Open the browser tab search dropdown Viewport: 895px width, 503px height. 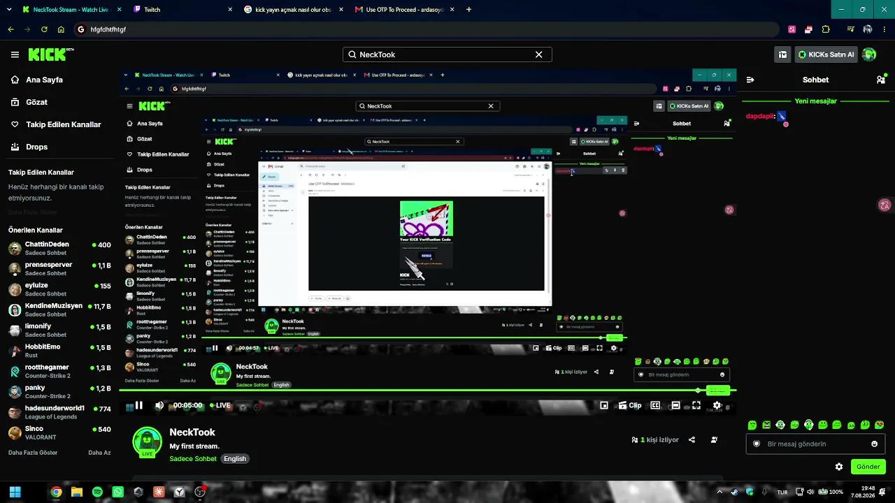[x=9, y=10]
